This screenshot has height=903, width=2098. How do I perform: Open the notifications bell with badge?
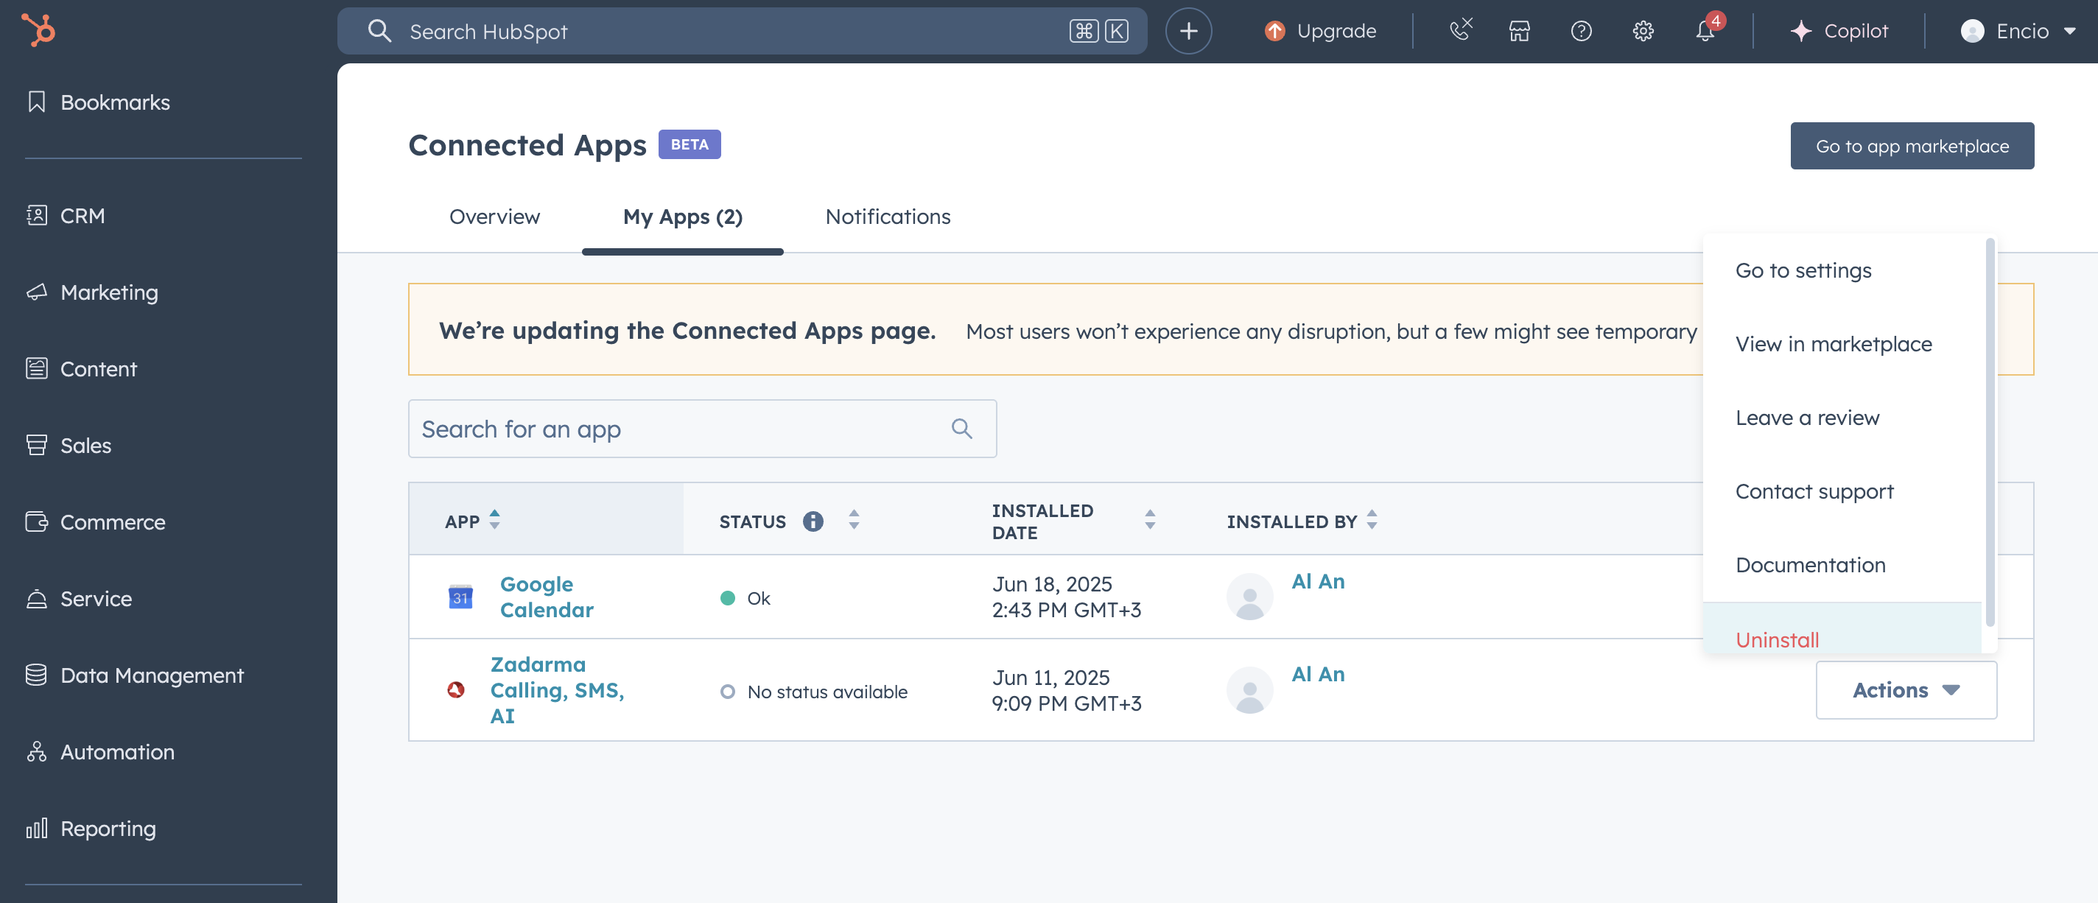pos(1704,32)
